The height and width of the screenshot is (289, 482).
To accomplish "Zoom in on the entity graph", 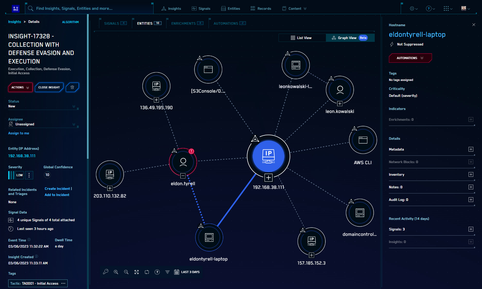I will [x=116, y=272].
